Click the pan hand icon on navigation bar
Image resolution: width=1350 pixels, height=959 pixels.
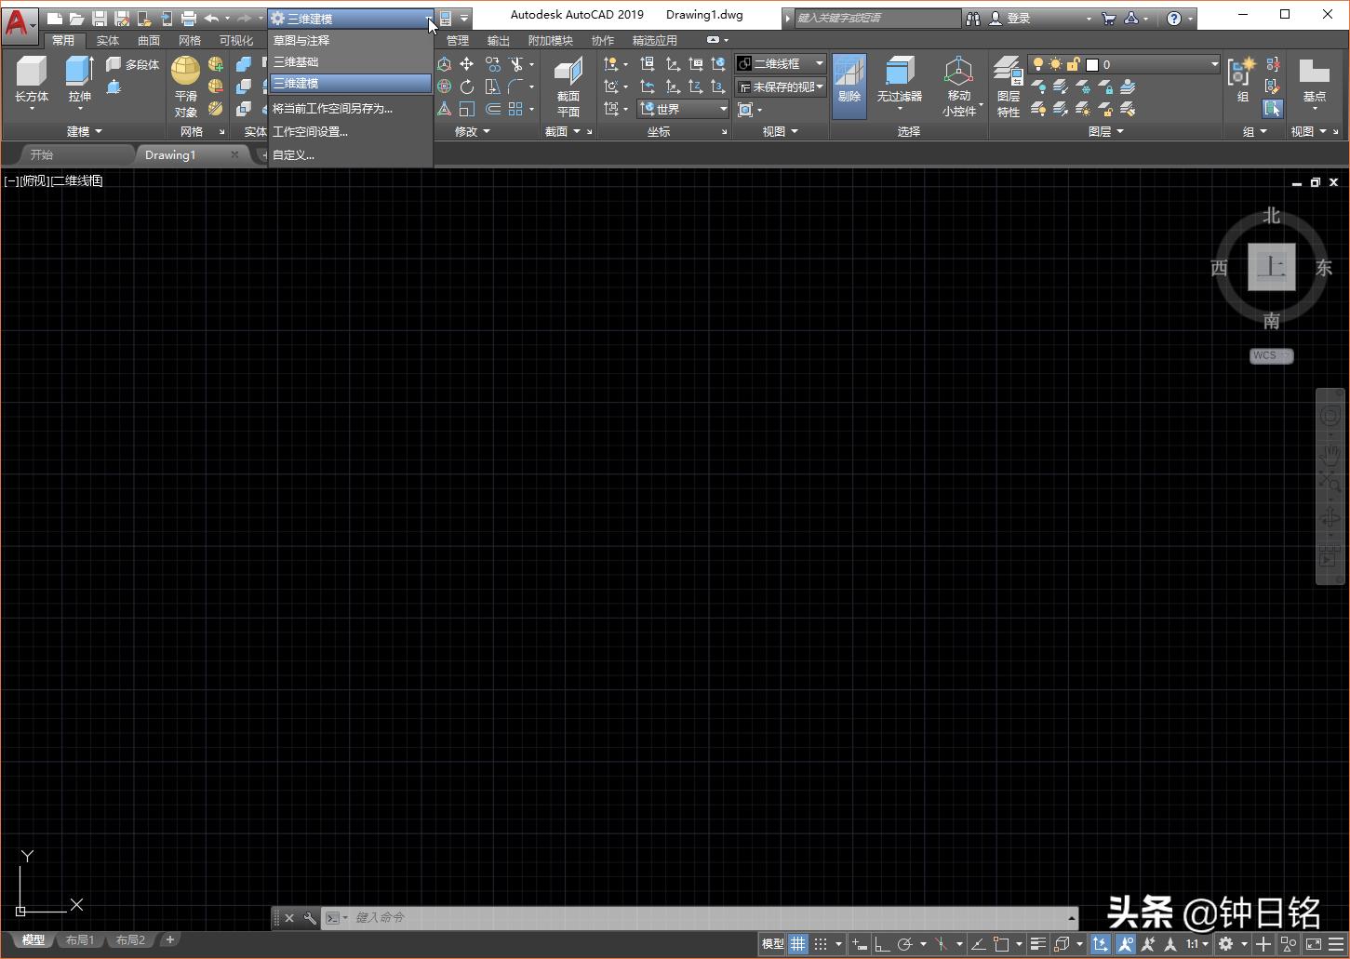1330,453
